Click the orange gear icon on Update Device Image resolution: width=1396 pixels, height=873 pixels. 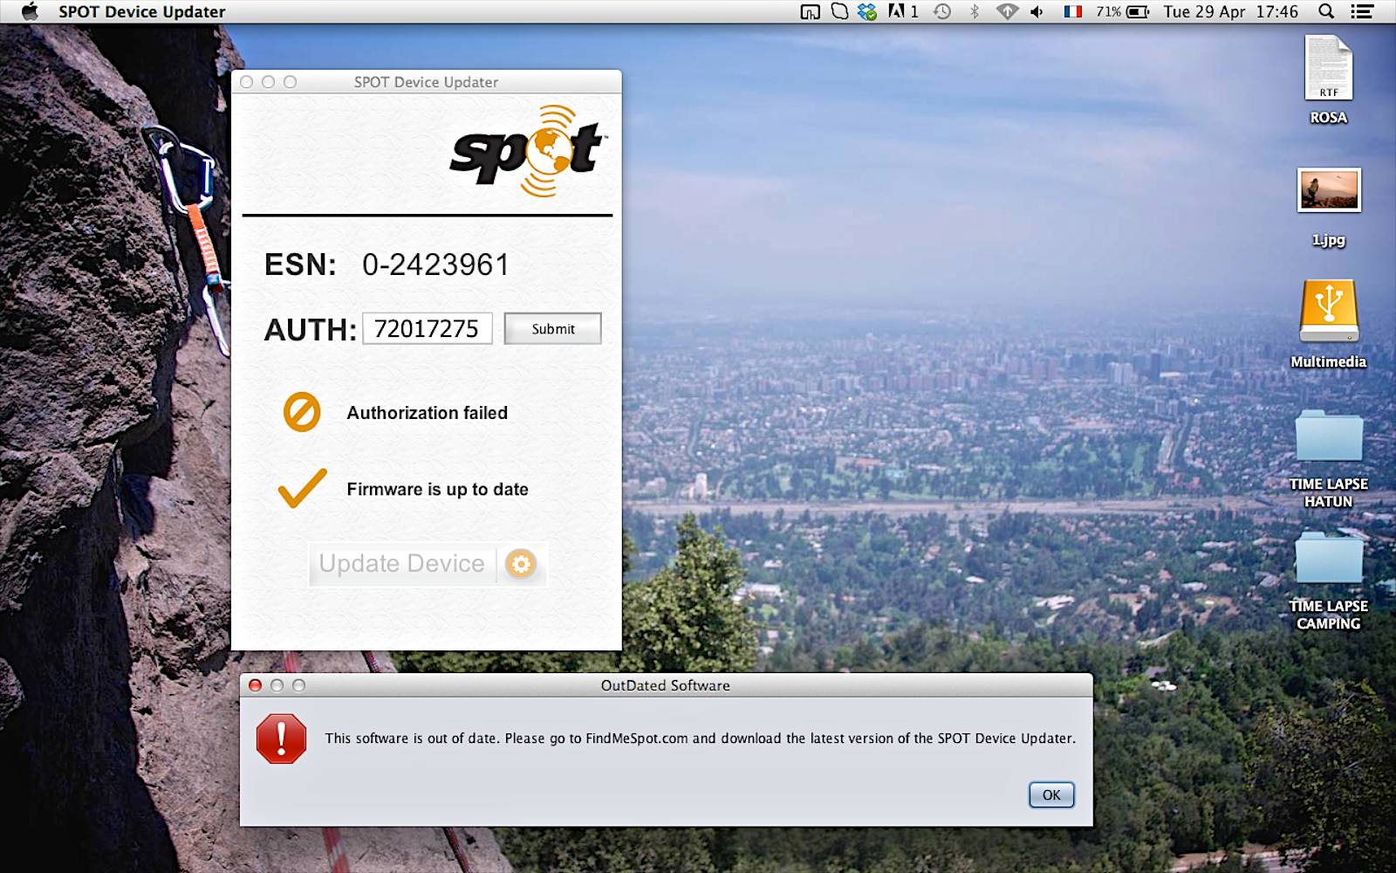coord(521,564)
